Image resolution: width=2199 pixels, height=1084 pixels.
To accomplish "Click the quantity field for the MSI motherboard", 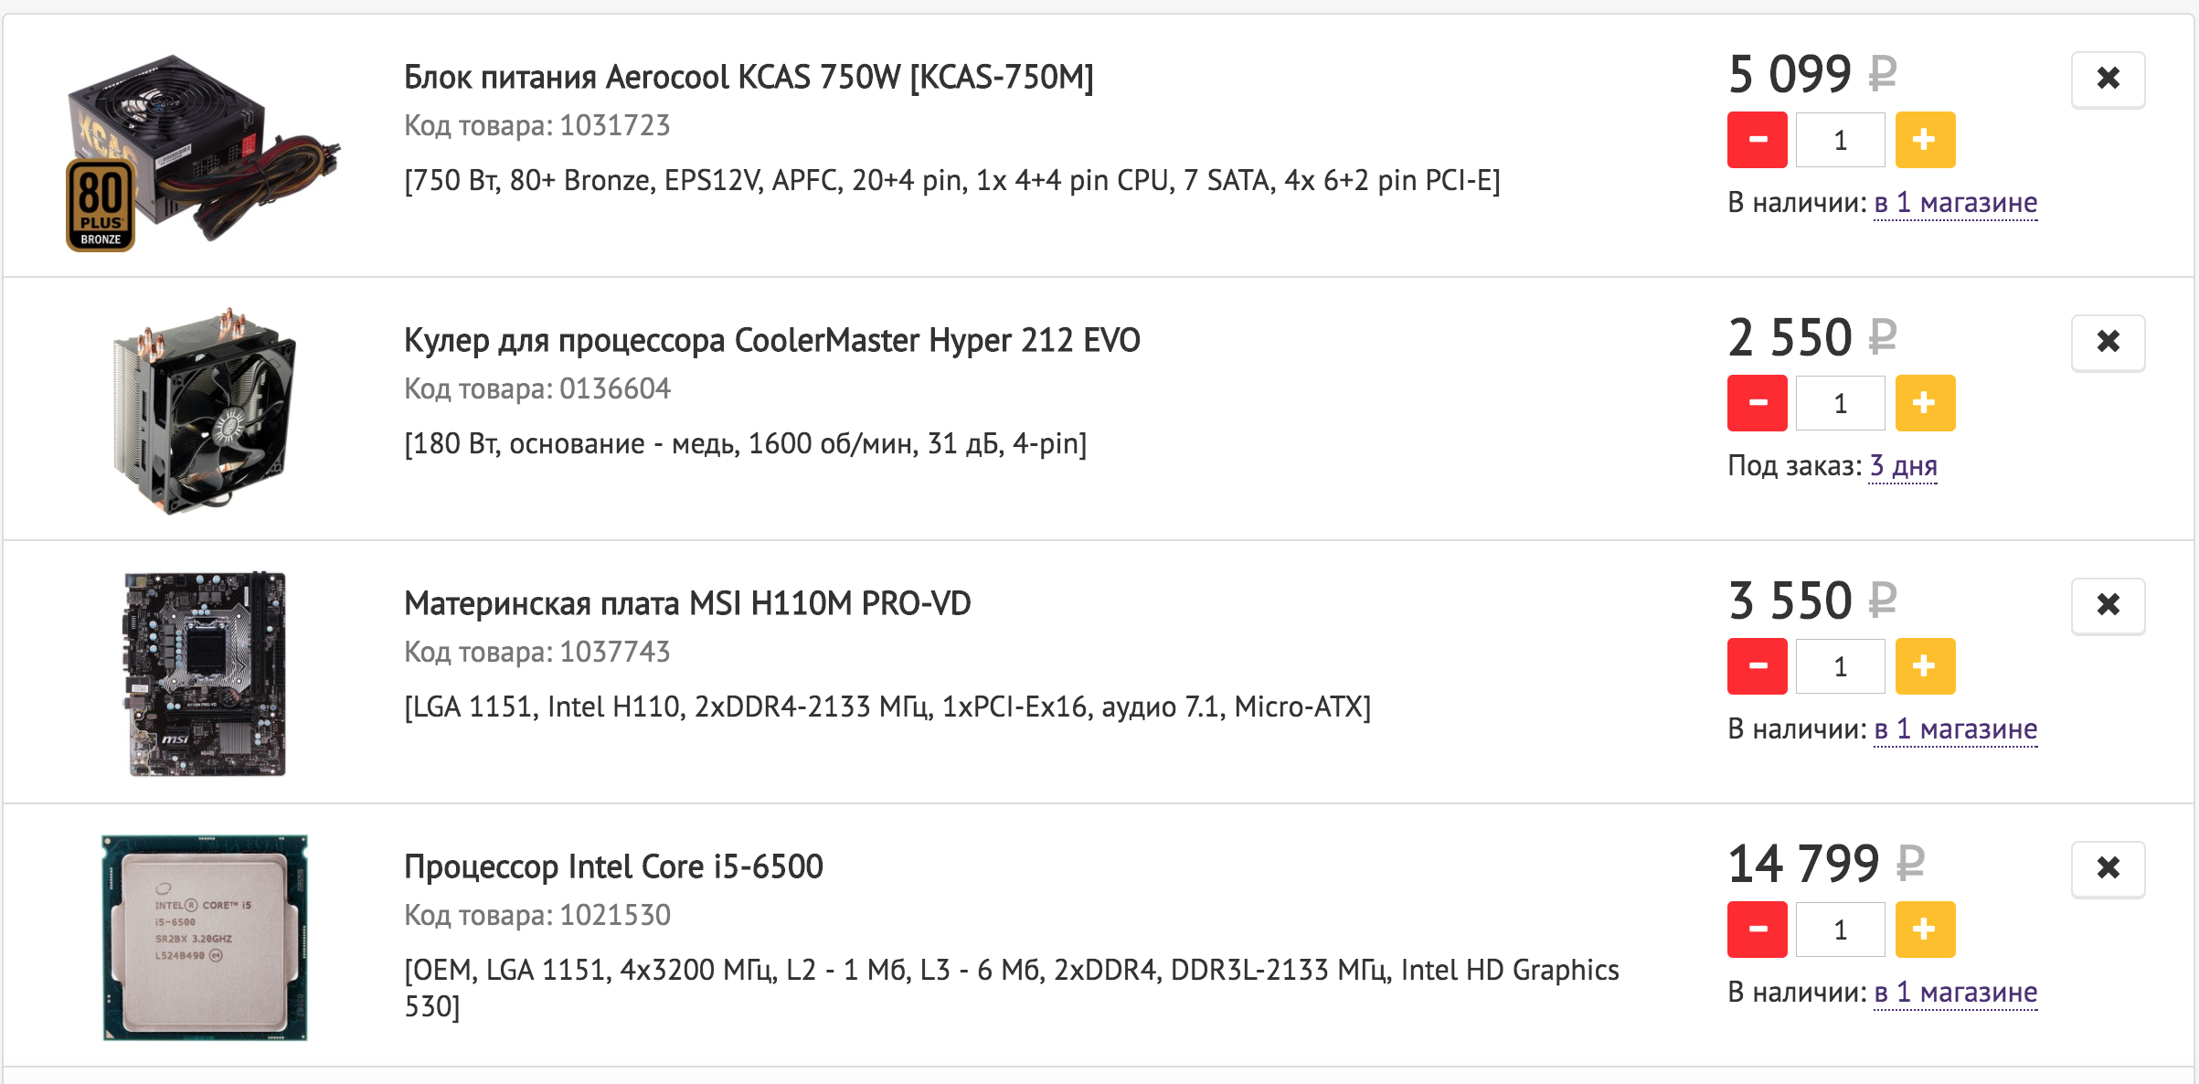I will [x=1840, y=666].
